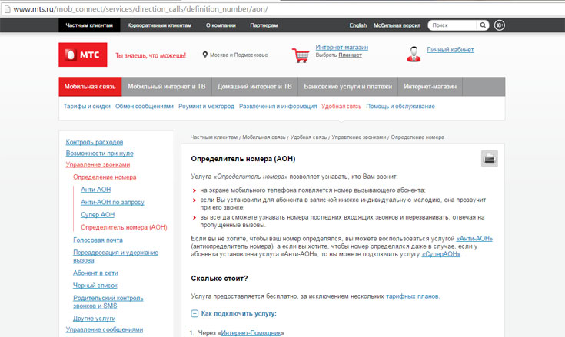Screen dimensions: 565x337
Task: Expand 'Управление сообщениями' in sidebar
Action: tap(104, 329)
